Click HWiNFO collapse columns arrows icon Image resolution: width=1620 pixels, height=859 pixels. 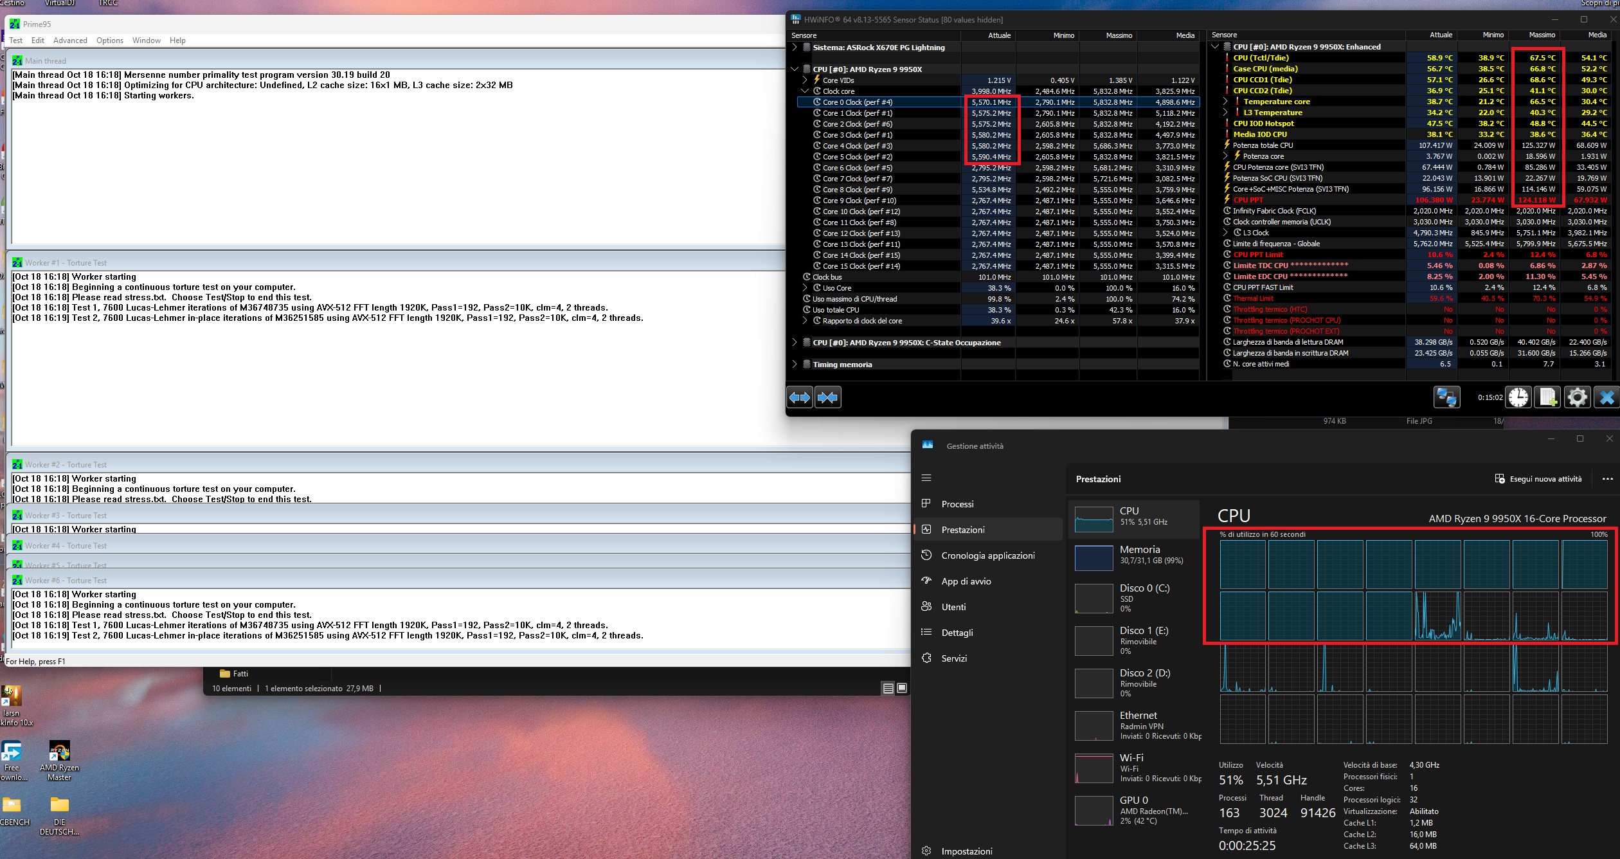tap(828, 397)
